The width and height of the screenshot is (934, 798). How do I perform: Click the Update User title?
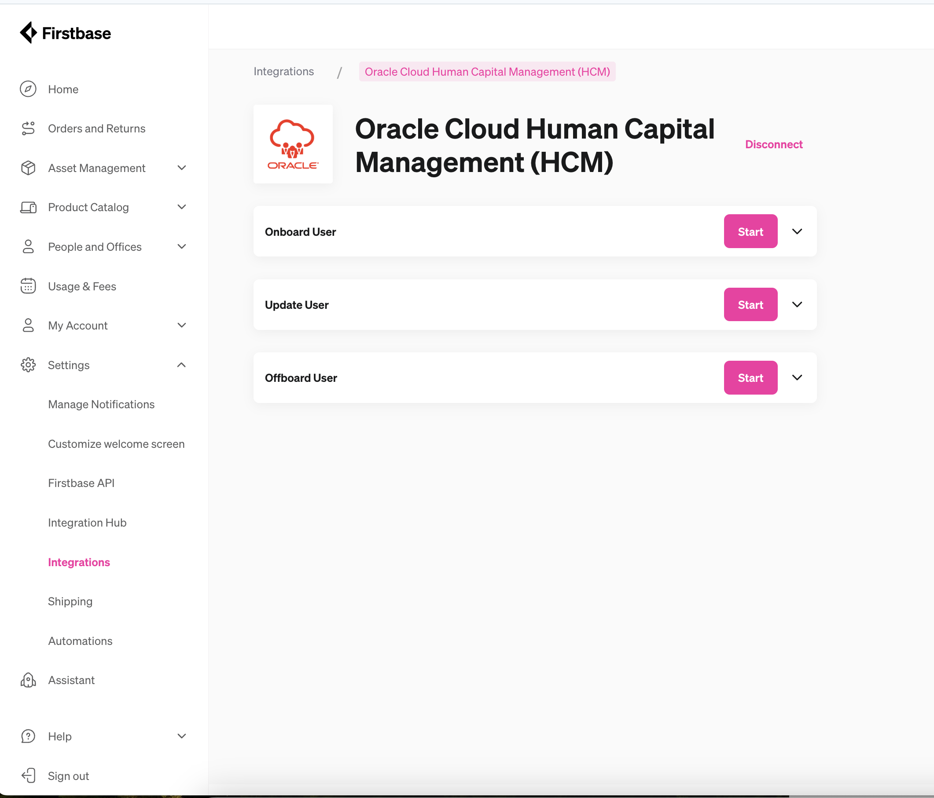click(x=297, y=304)
